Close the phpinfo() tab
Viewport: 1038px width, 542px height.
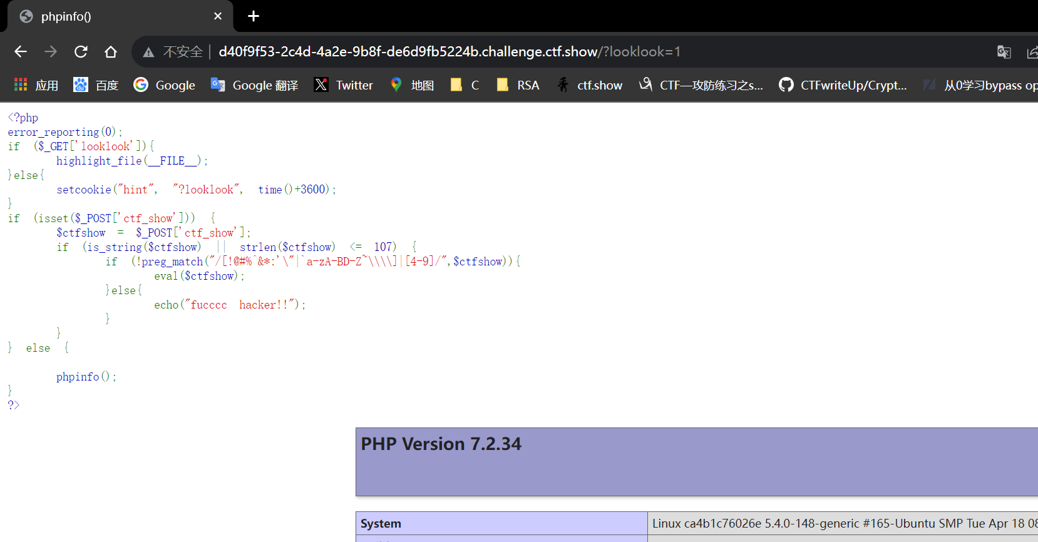point(218,16)
